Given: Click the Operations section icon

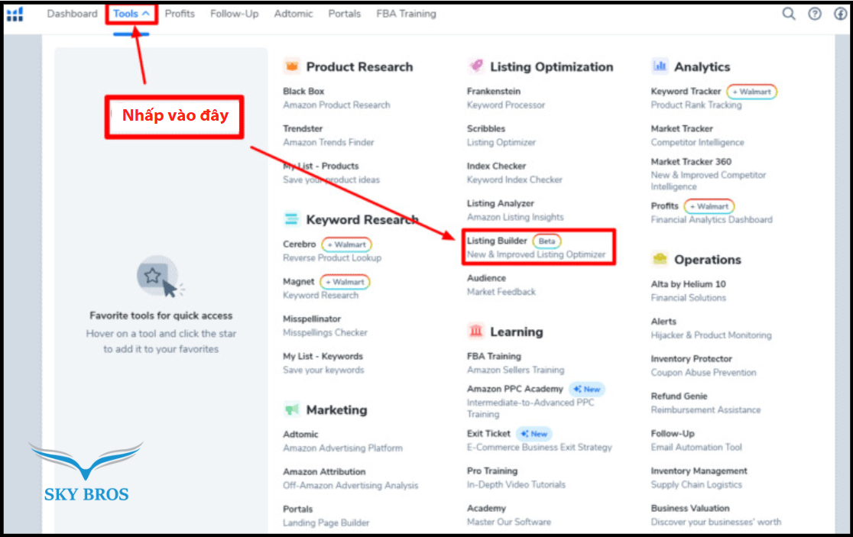Looking at the screenshot, I should 660,259.
